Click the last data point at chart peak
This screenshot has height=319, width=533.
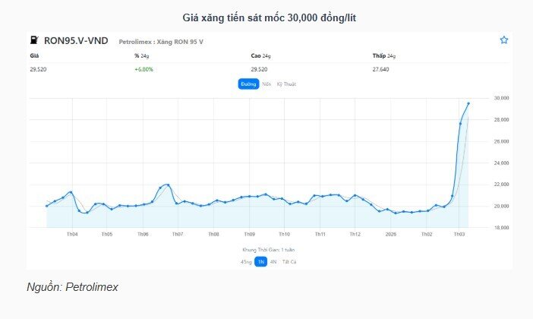point(468,103)
